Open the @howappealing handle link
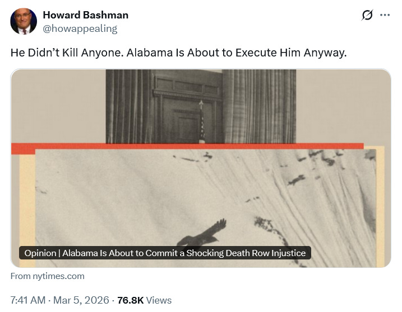Viewport: 402px width, 312px height. point(80,29)
